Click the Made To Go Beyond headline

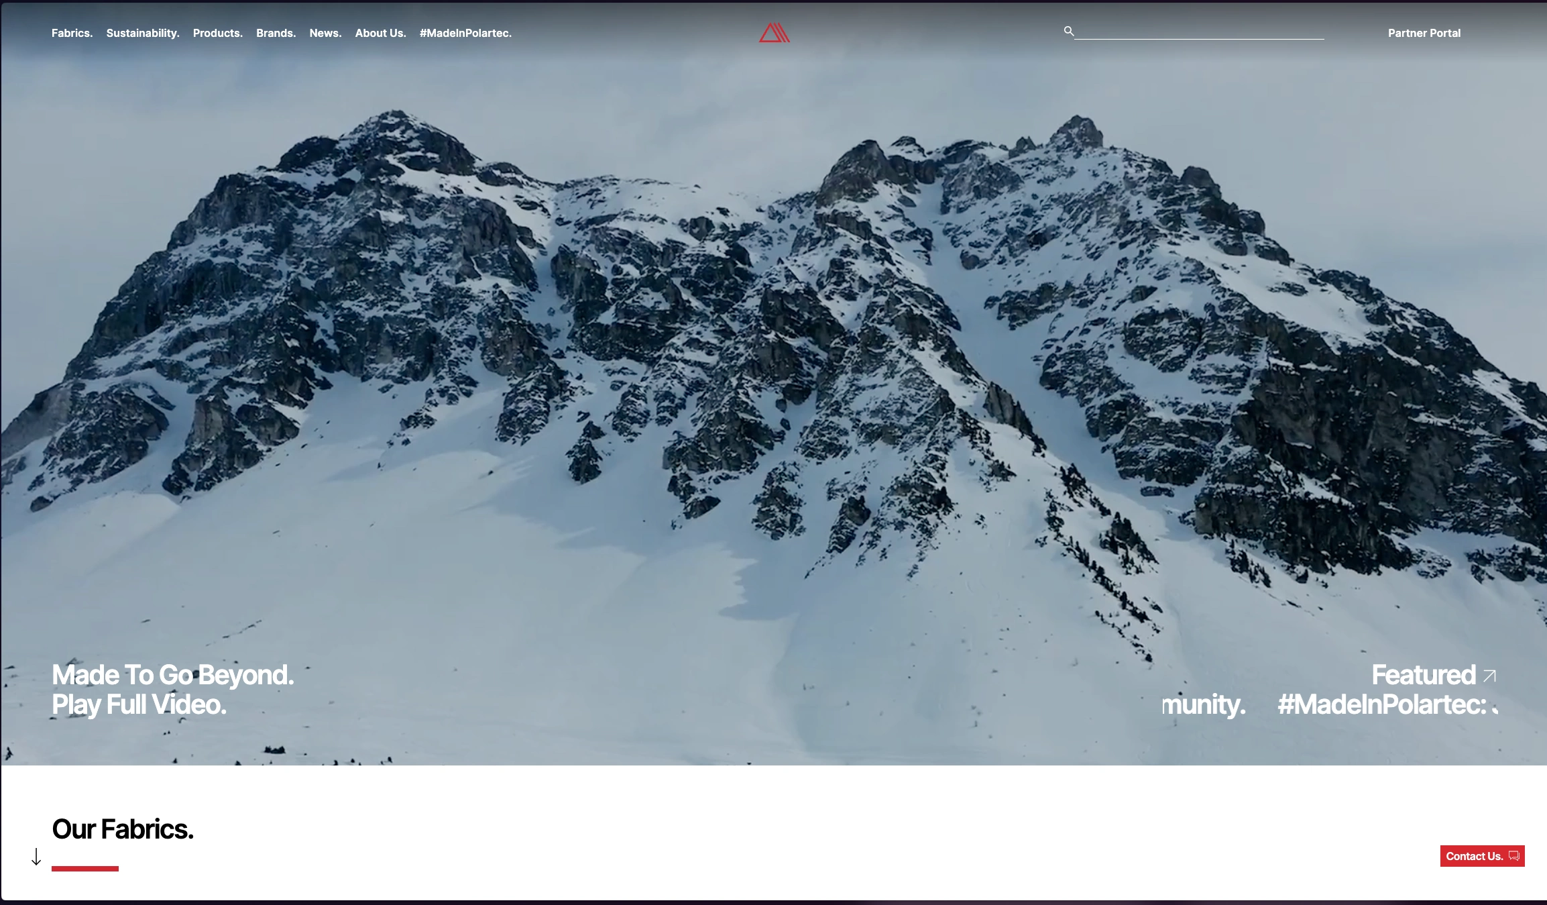pos(172,675)
